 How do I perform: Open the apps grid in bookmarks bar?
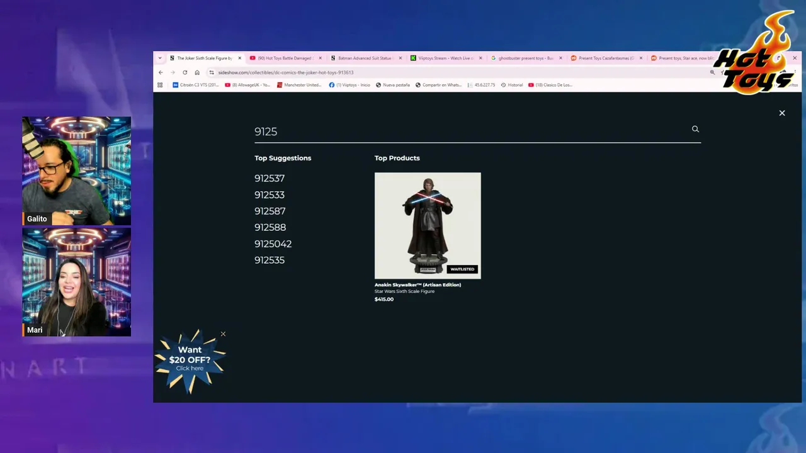coord(160,85)
